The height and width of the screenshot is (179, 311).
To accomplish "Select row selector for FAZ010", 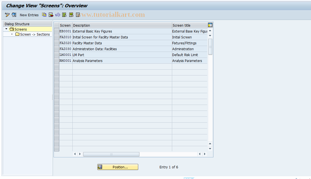I will (57, 37).
